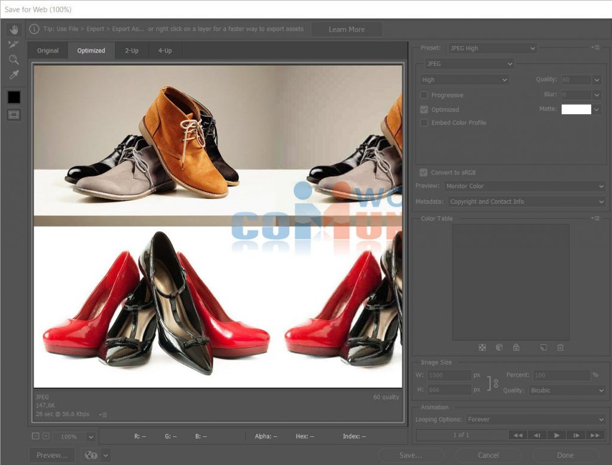Click the Learn More button
The width and height of the screenshot is (612, 465).
pos(346,29)
